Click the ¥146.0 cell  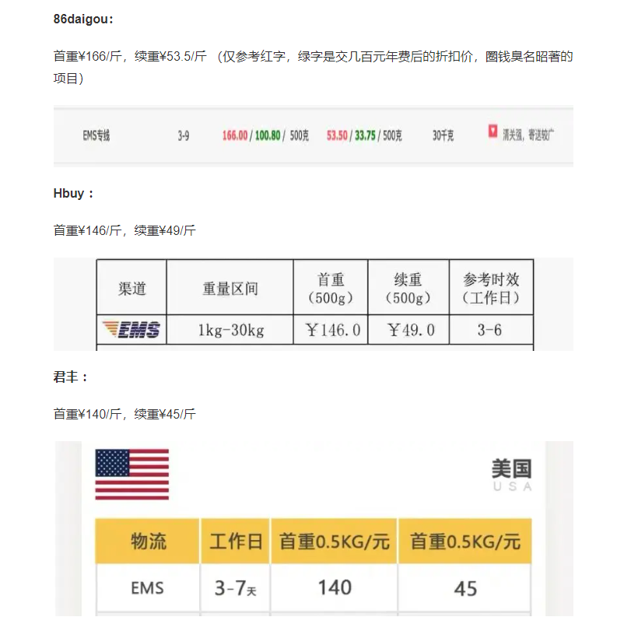click(331, 330)
